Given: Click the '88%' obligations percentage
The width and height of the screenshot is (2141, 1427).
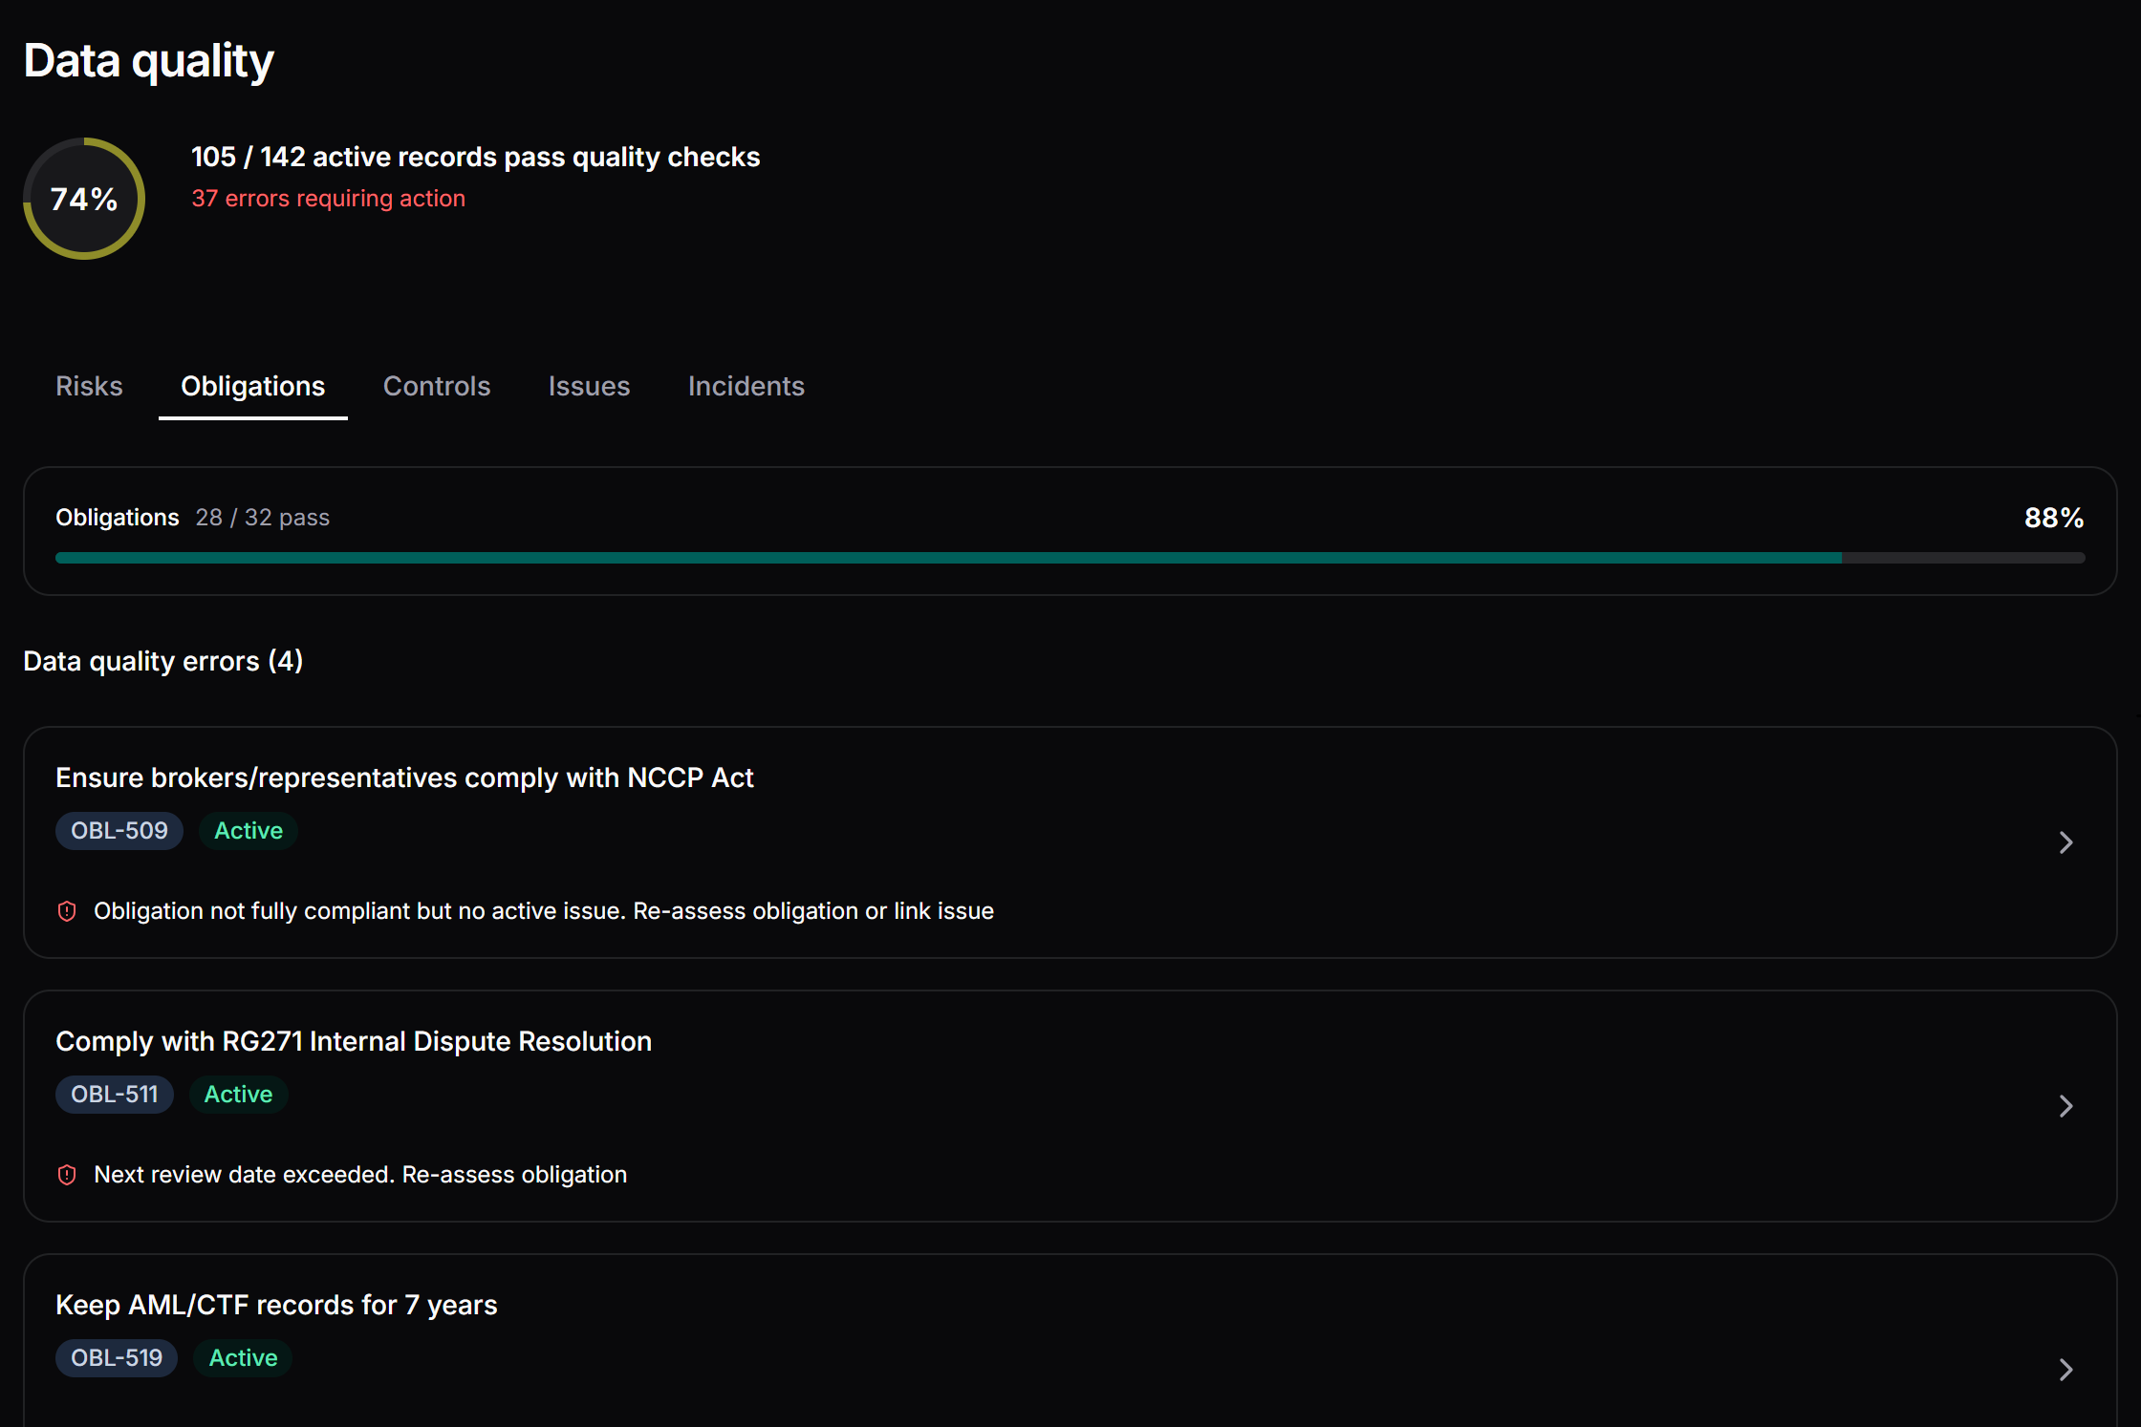Looking at the screenshot, I should (2054, 518).
